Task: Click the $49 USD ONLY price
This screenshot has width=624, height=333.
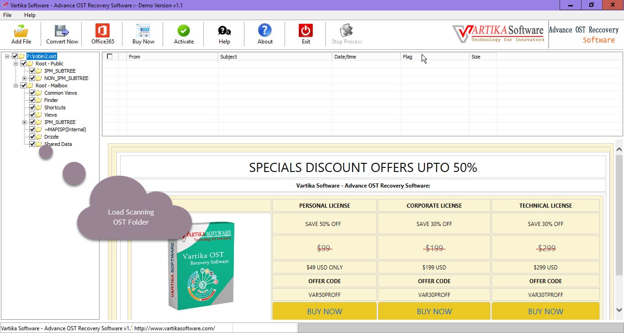Action: pyautogui.click(x=324, y=267)
